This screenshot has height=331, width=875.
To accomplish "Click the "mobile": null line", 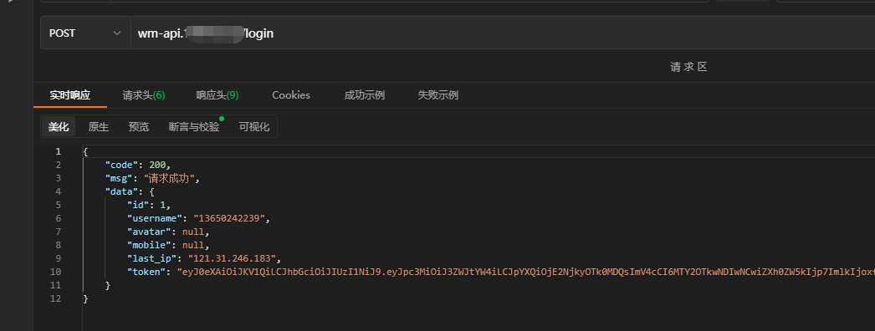I will (168, 245).
